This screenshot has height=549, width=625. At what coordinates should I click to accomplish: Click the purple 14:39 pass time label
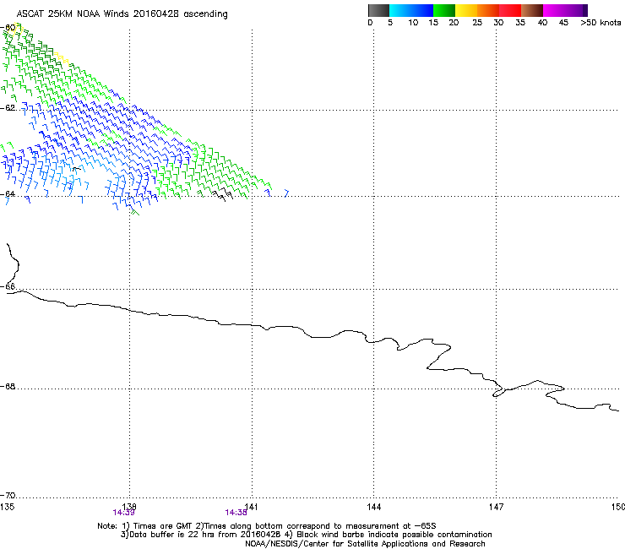tap(123, 513)
